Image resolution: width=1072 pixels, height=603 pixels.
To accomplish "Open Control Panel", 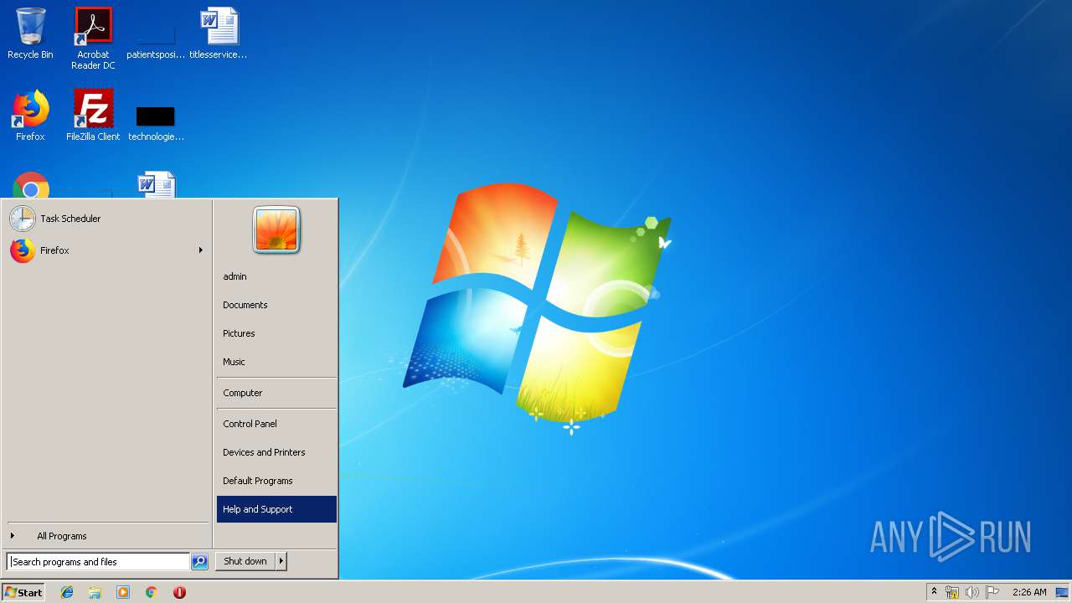I will 276,424.
